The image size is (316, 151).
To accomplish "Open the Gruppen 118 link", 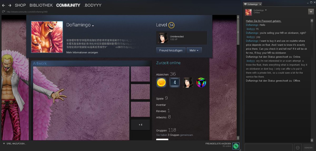I will 166,130.
